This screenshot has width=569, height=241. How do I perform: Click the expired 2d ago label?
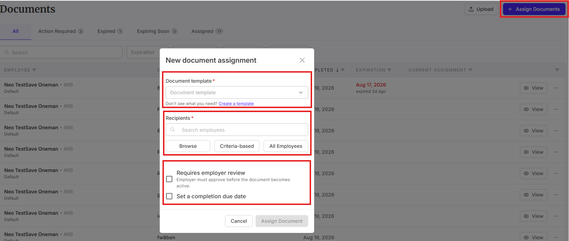click(371, 91)
